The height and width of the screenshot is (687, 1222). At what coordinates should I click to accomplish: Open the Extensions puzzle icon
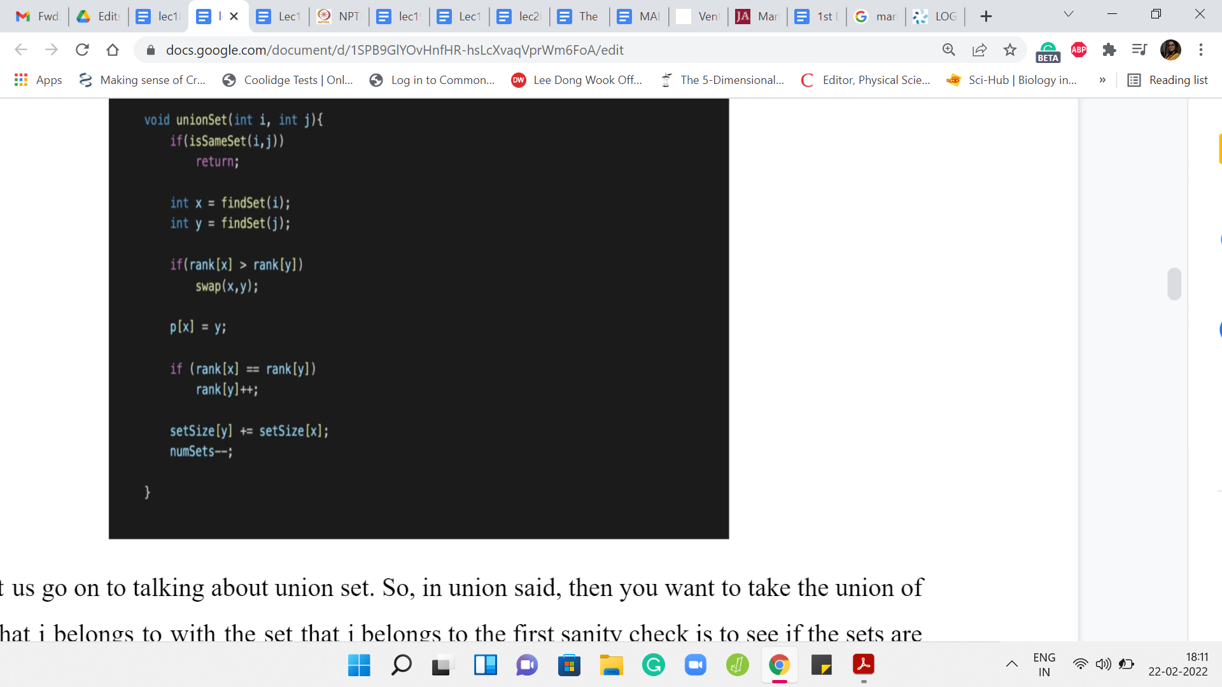tap(1109, 50)
